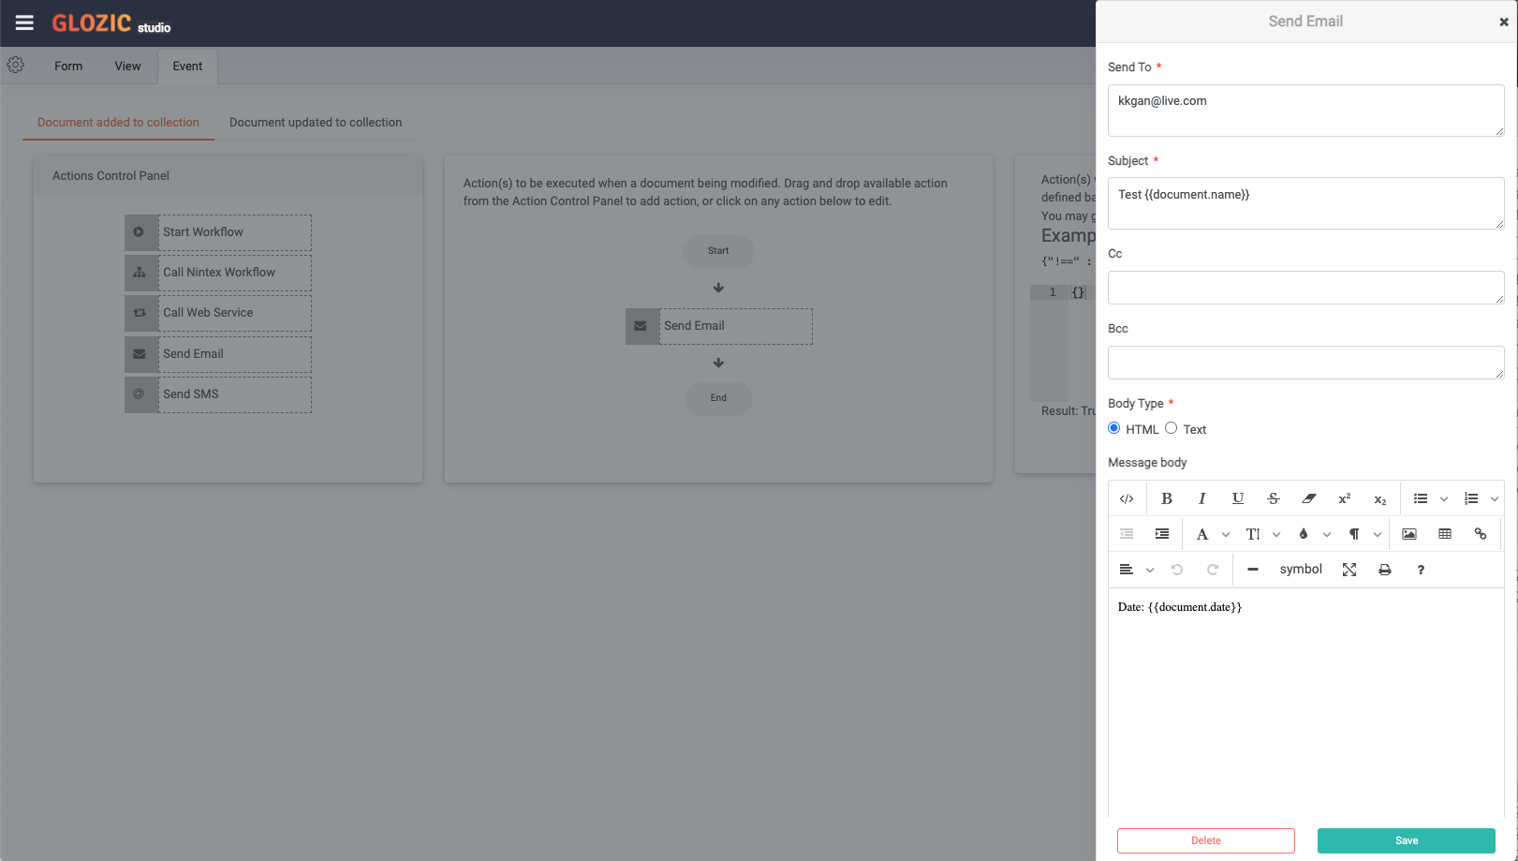
Task: Open font family tool (A icon)
Action: point(1202,534)
